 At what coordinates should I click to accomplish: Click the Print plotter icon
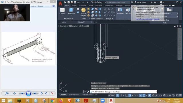[x=75, y=2]
